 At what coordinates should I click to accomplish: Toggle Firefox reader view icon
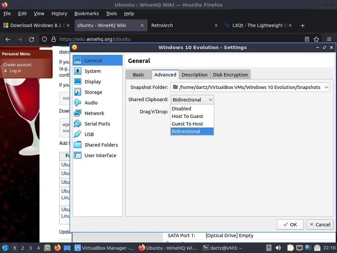click(307, 39)
